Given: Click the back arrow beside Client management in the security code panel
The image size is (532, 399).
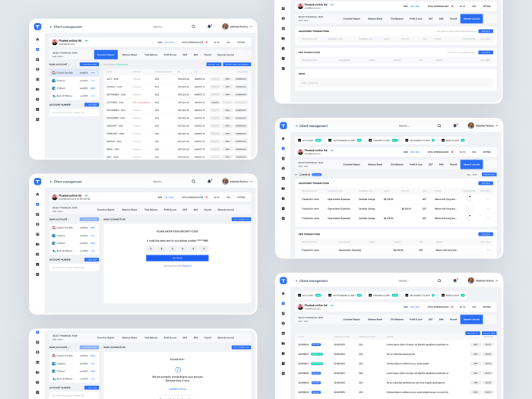Looking at the screenshot, I should 51,182.
